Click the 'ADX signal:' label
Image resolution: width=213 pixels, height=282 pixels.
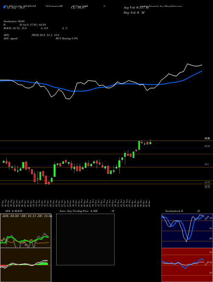pyautogui.click(x=11, y=38)
